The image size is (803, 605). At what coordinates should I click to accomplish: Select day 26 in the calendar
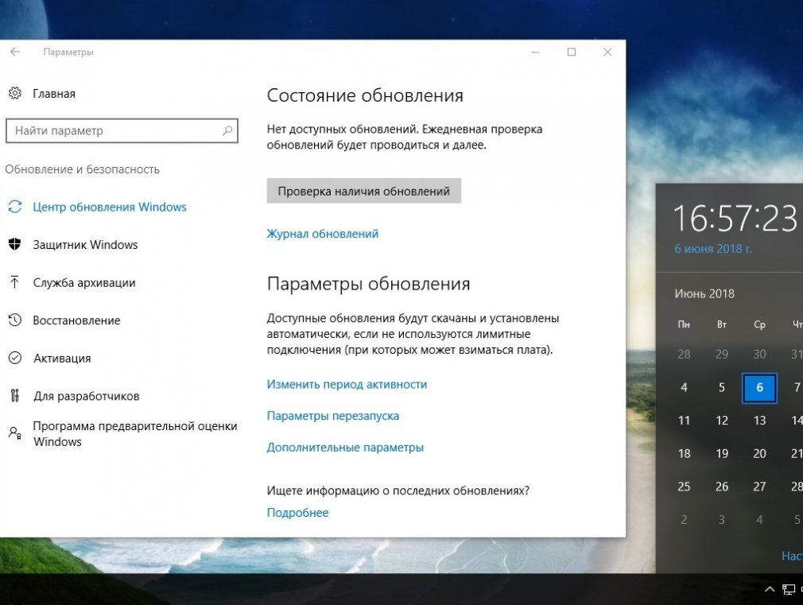point(722,487)
